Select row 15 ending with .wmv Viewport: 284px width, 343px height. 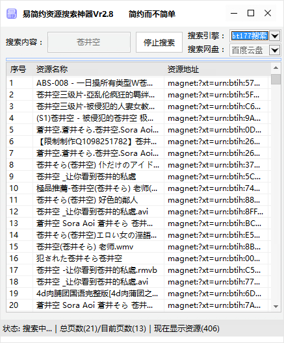(x=138, y=247)
